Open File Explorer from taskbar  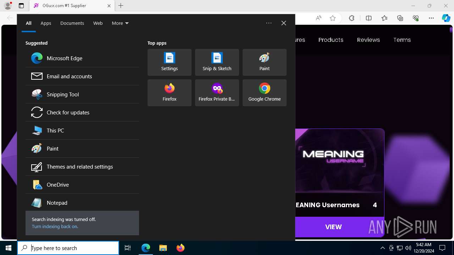(x=163, y=248)
